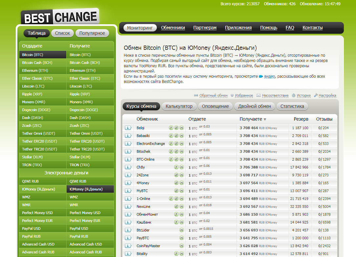
Task: Click the 0/5004 reviews for NewLine
Action: pyautogui.click(x=324, y=207)
